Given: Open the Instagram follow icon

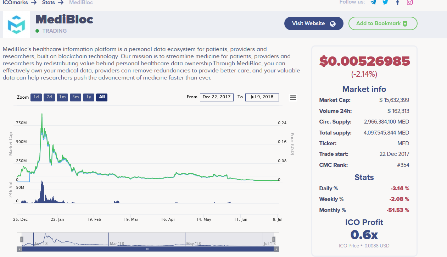Looking at the screenshot, I should [410, 2].
